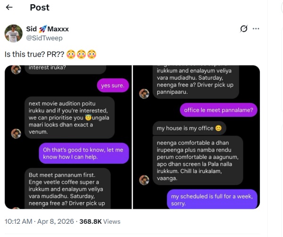Click the first flushed face emoji in the tweet

coord(71,54)
